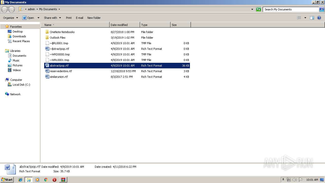The image size is (325, 183).
Task: Sort by the Size column header
Action: pyautogui.click(x=181, y=25)
